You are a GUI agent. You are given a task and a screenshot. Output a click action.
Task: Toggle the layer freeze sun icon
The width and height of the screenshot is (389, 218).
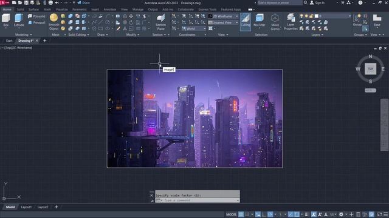[x=306, y=16]
